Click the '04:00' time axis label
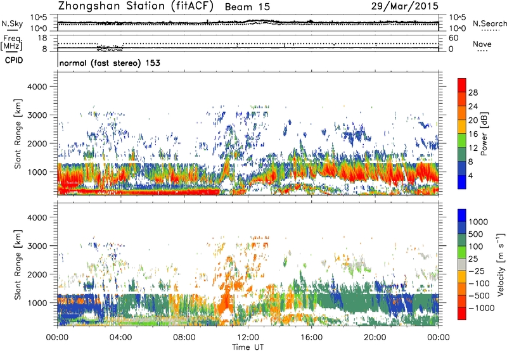The image size is (507, 351). click(121, 338)
